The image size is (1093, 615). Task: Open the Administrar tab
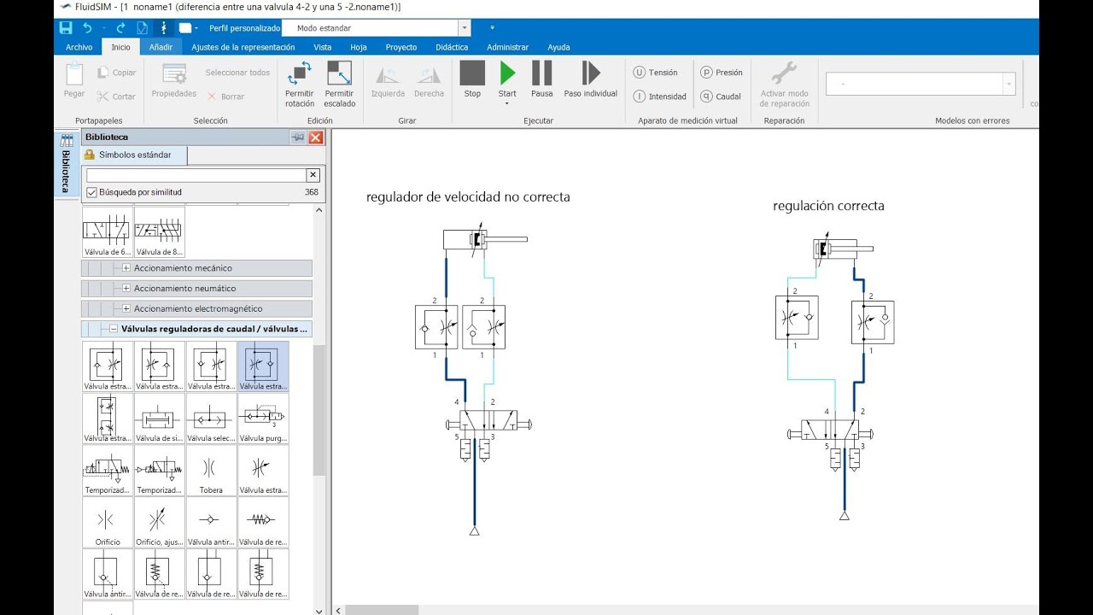tap(507, 47)
